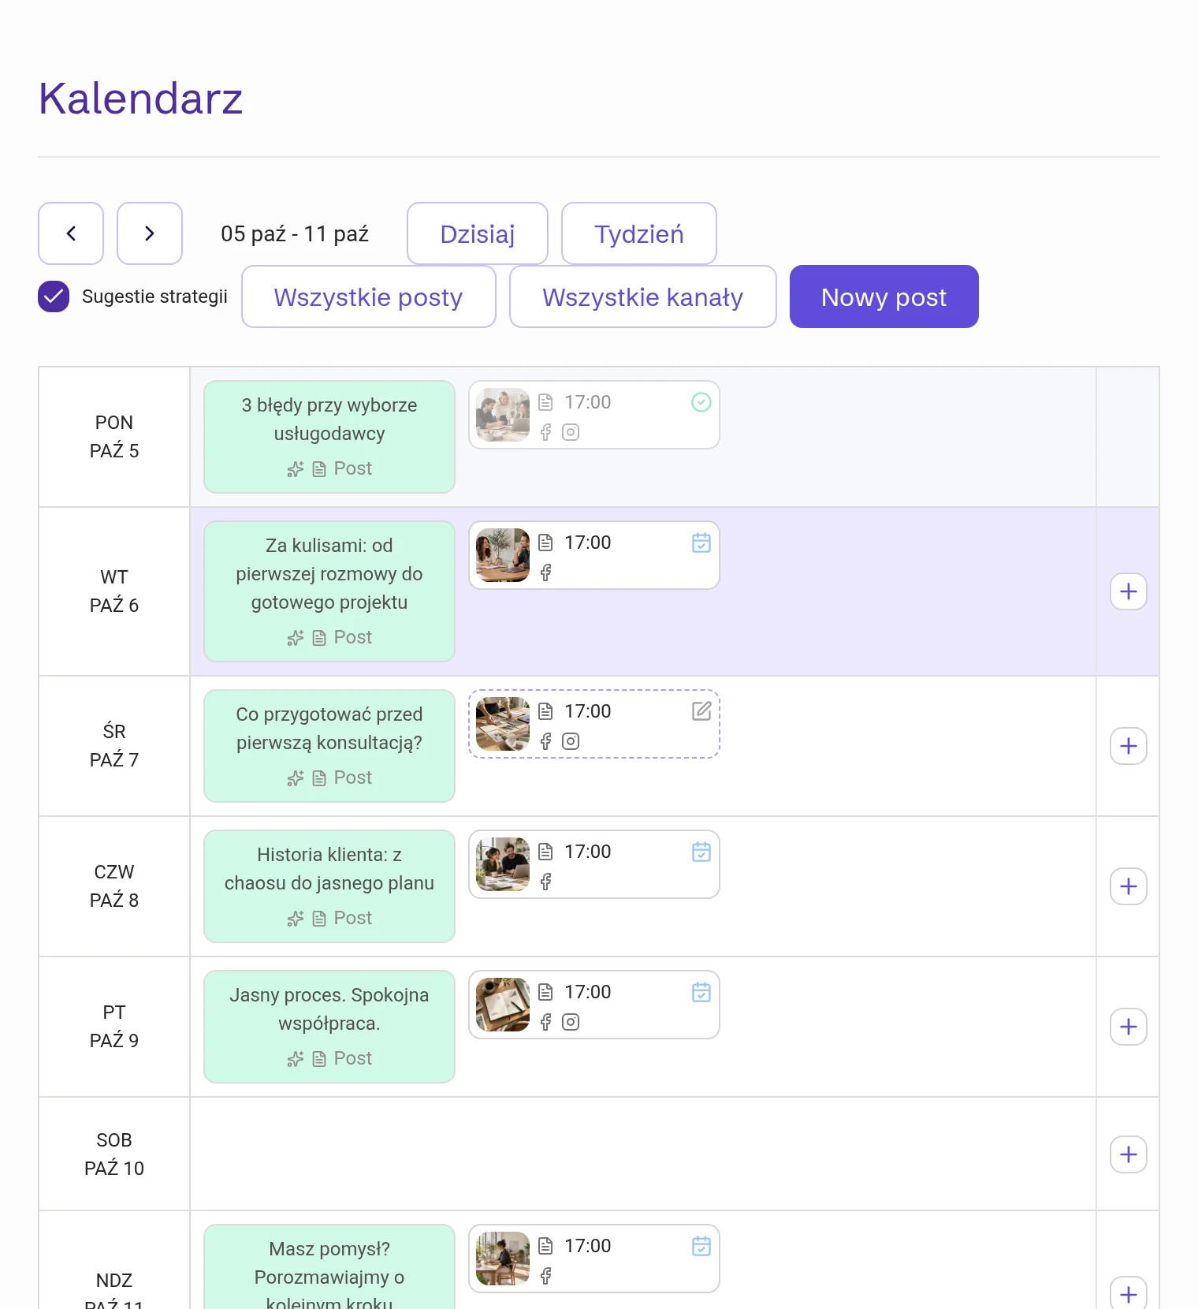Open Thursday post thumbnail image
Image resolution: width=1198 pixels, height=1309 pixels.
point(503,864)
